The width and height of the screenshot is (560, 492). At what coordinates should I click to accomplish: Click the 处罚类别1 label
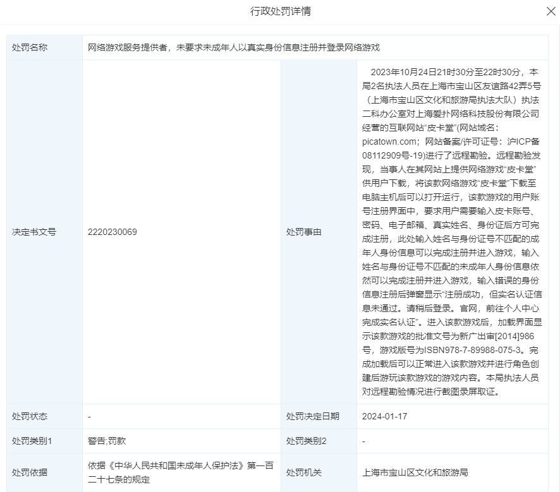click(x=32, y=441)
